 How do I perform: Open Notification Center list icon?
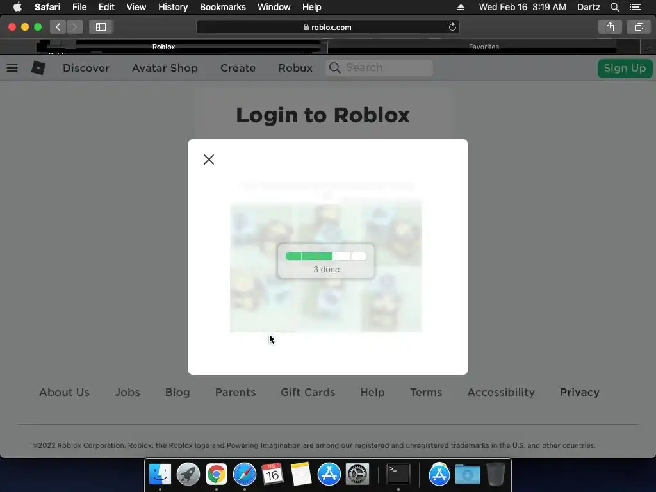[x=635, y=7]
